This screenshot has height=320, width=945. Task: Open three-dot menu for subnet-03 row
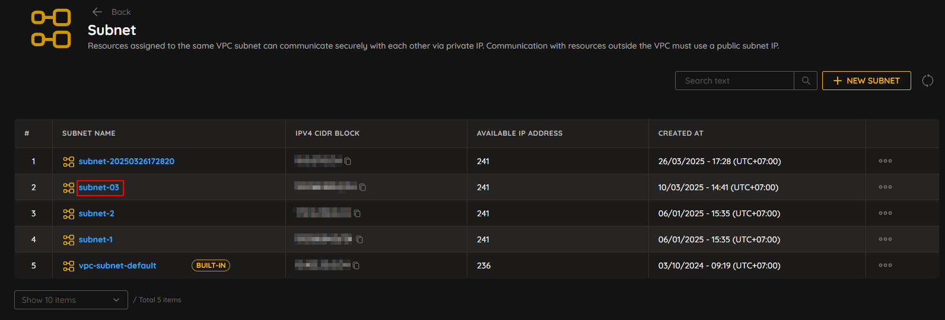tap(885, 187)
